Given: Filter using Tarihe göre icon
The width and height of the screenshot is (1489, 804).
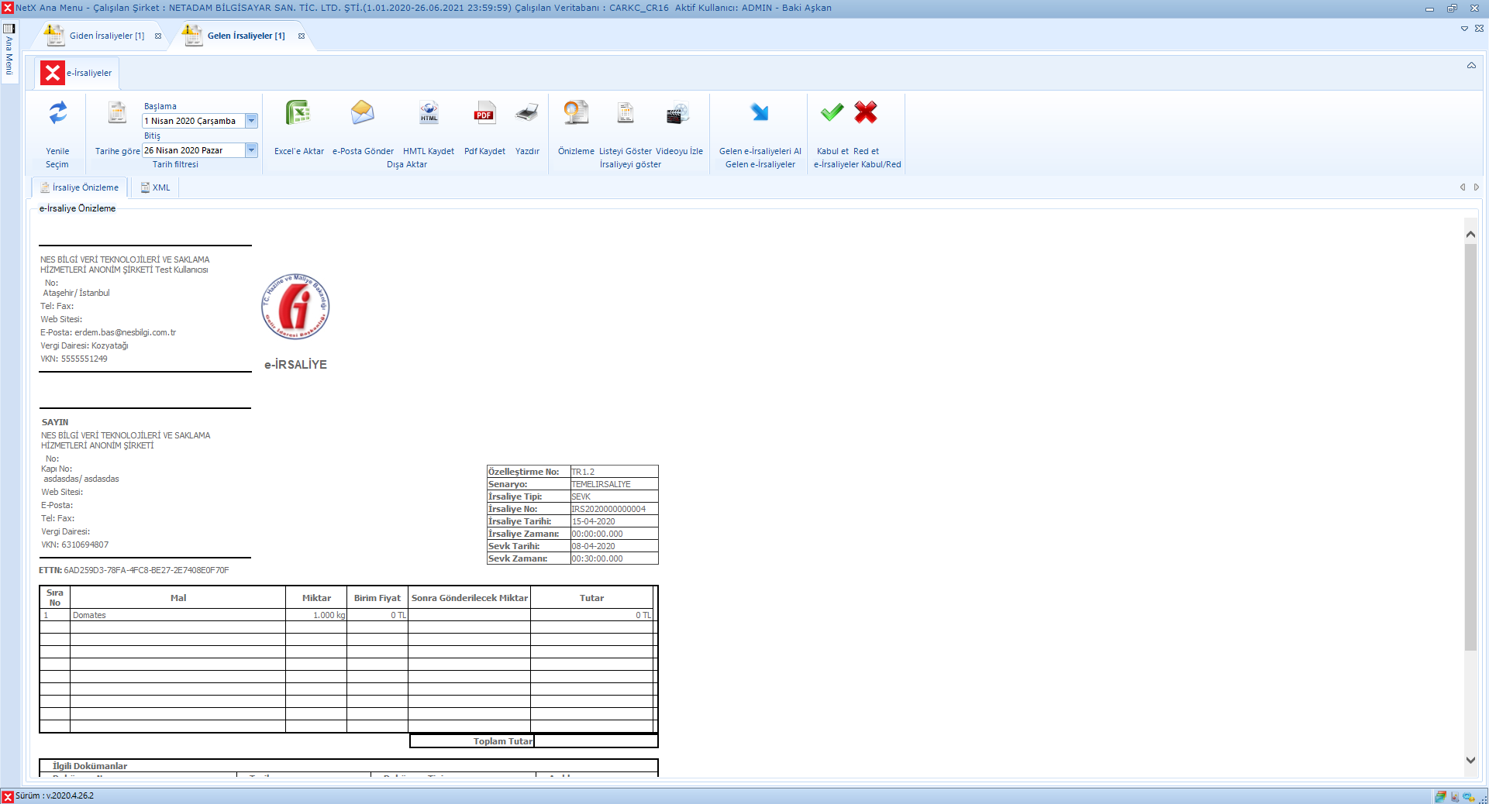Looking at the screenshot, I should (x=117, y=114).
